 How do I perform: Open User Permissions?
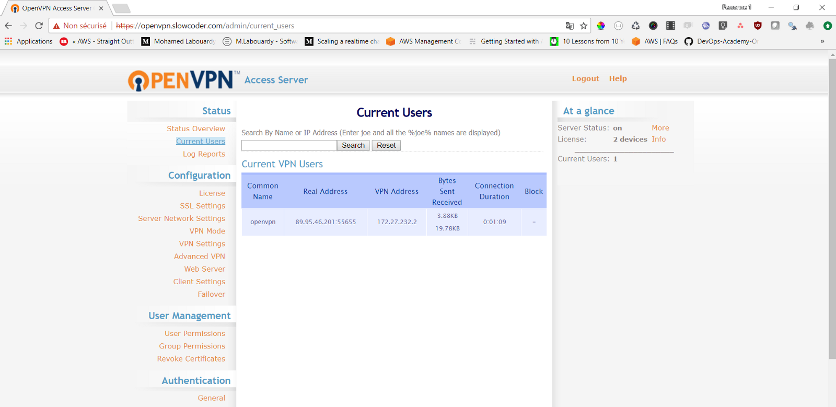coord(195,333)
